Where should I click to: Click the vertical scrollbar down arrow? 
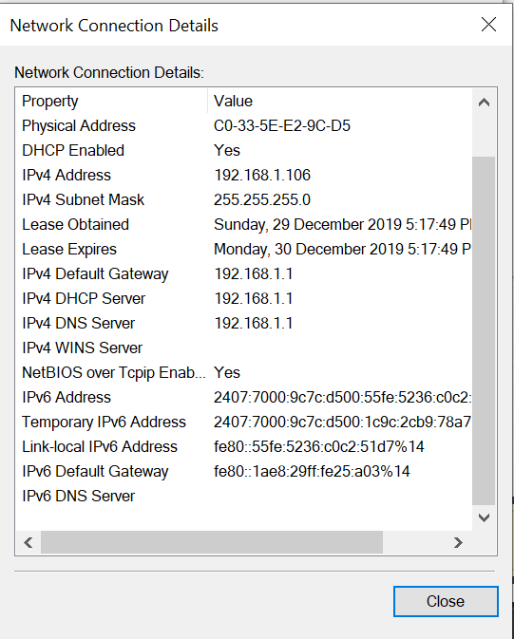[484, 517]
